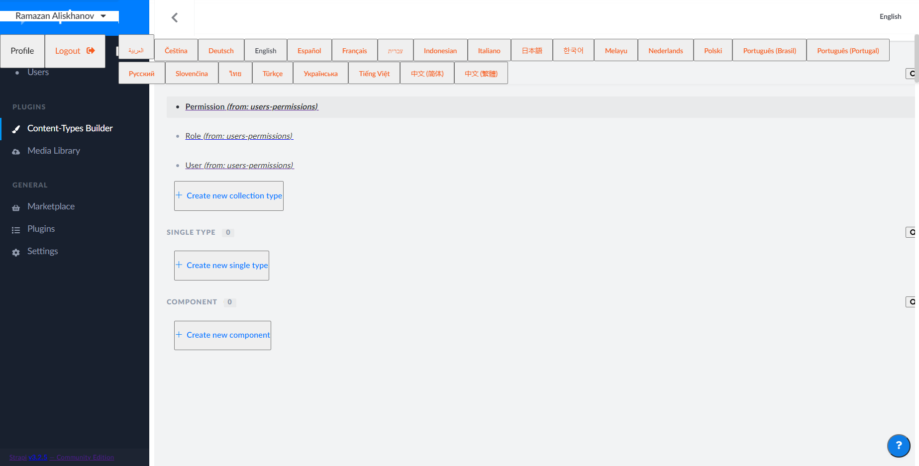Choose 한국어 language option

pos(573,51)
